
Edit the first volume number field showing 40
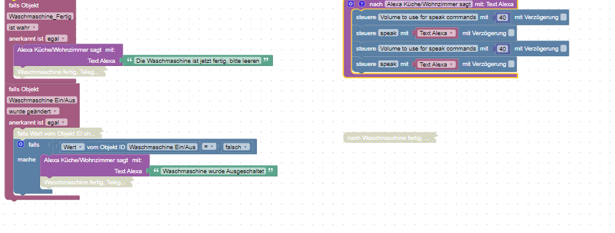click(x=502, y=17)
